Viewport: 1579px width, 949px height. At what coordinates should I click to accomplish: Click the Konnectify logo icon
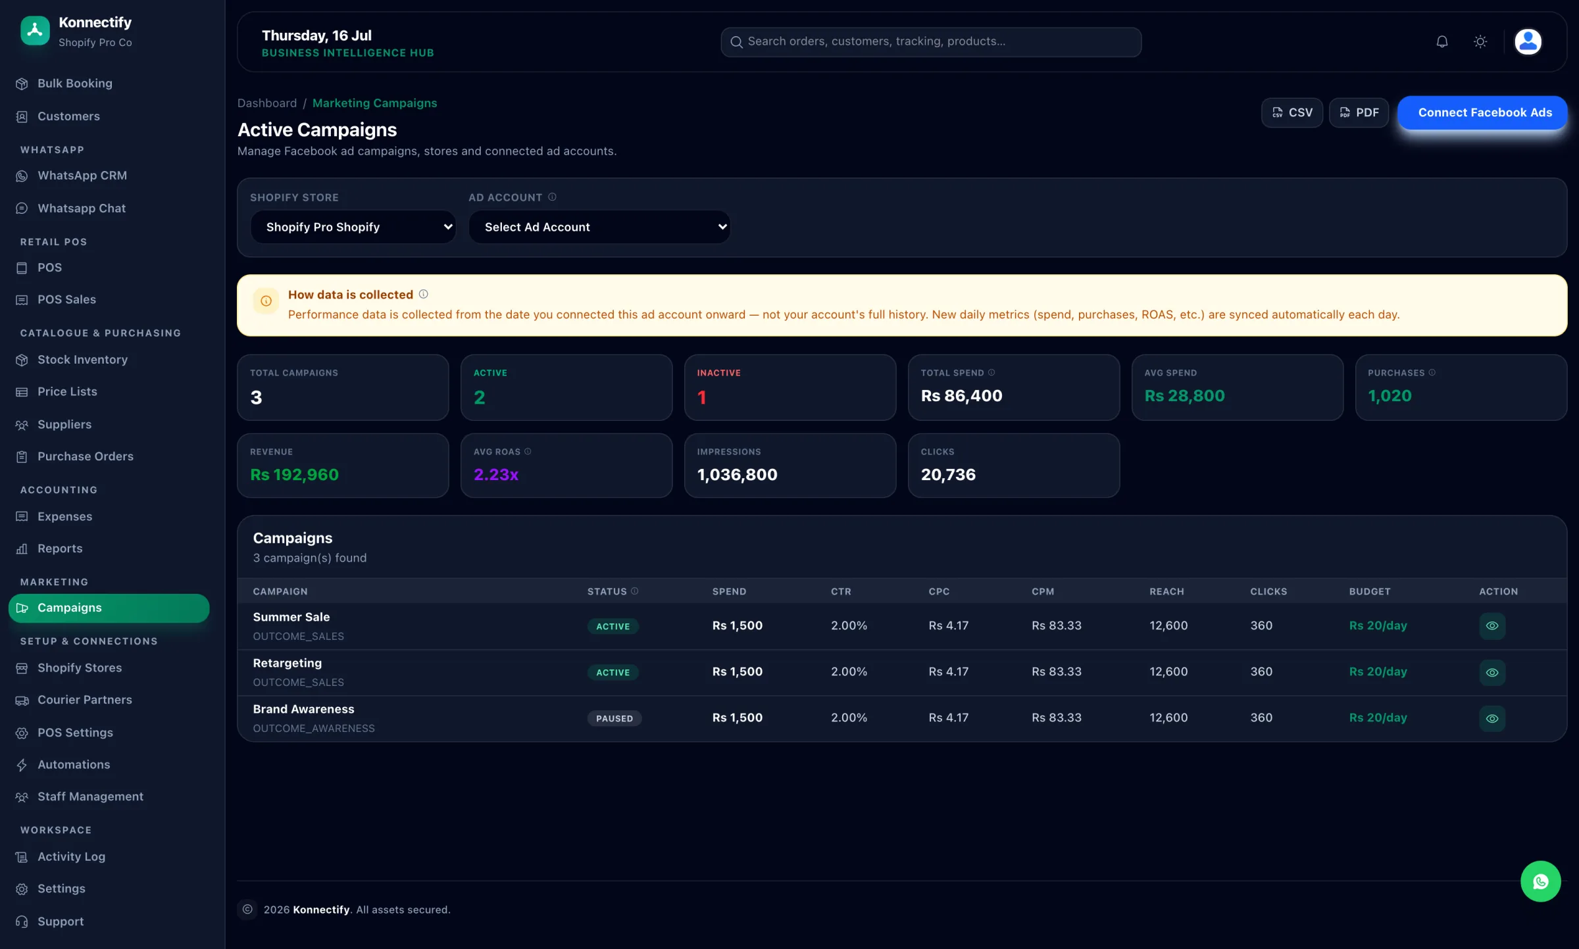pos(35,30)
